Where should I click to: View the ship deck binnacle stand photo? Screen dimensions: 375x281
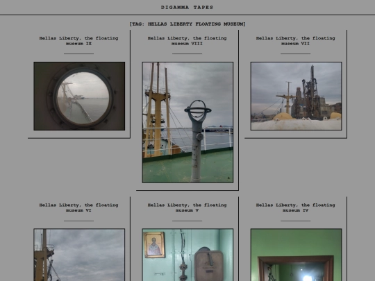[187, 122]
